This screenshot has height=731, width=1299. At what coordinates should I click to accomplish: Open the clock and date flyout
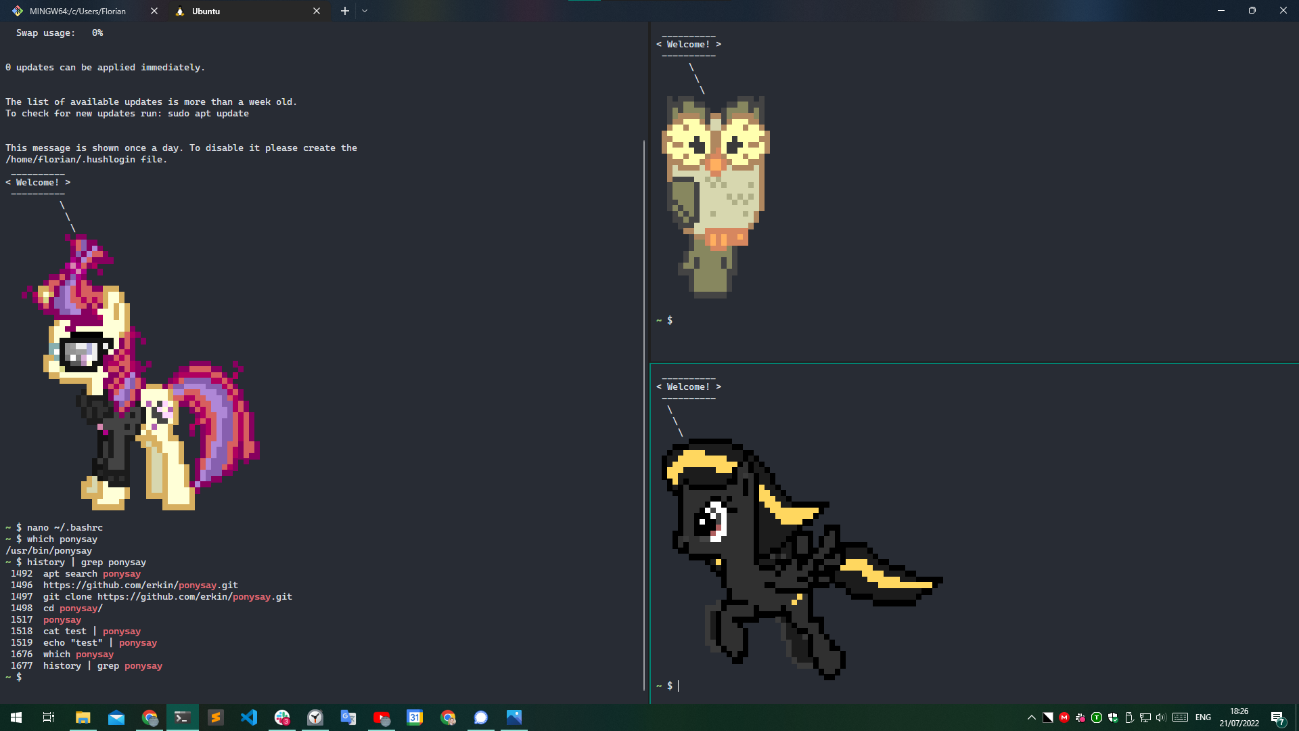tap(1239, 717)
